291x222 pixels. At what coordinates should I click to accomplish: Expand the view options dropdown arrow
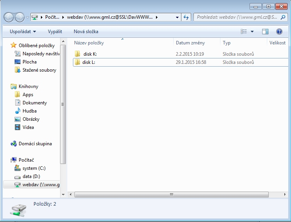(252, 32)
